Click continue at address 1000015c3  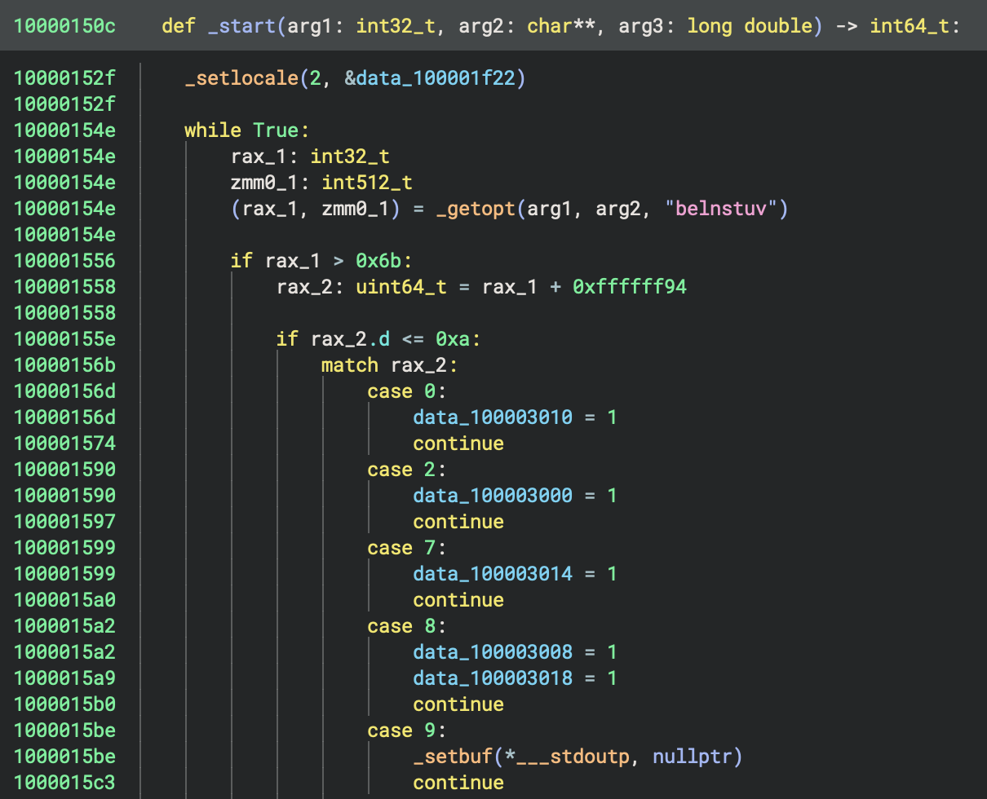tap(458, 783)
